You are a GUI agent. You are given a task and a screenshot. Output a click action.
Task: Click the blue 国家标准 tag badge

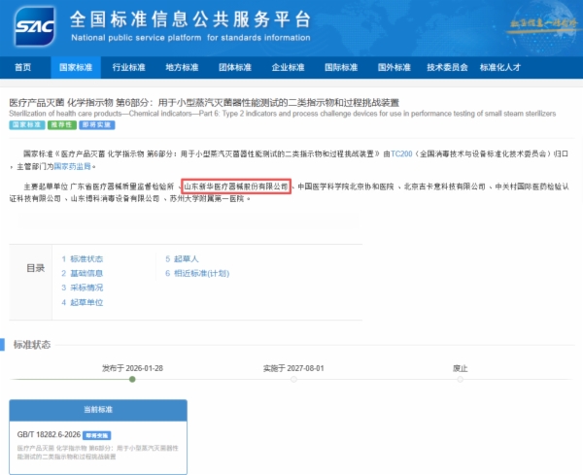point(27,124)
